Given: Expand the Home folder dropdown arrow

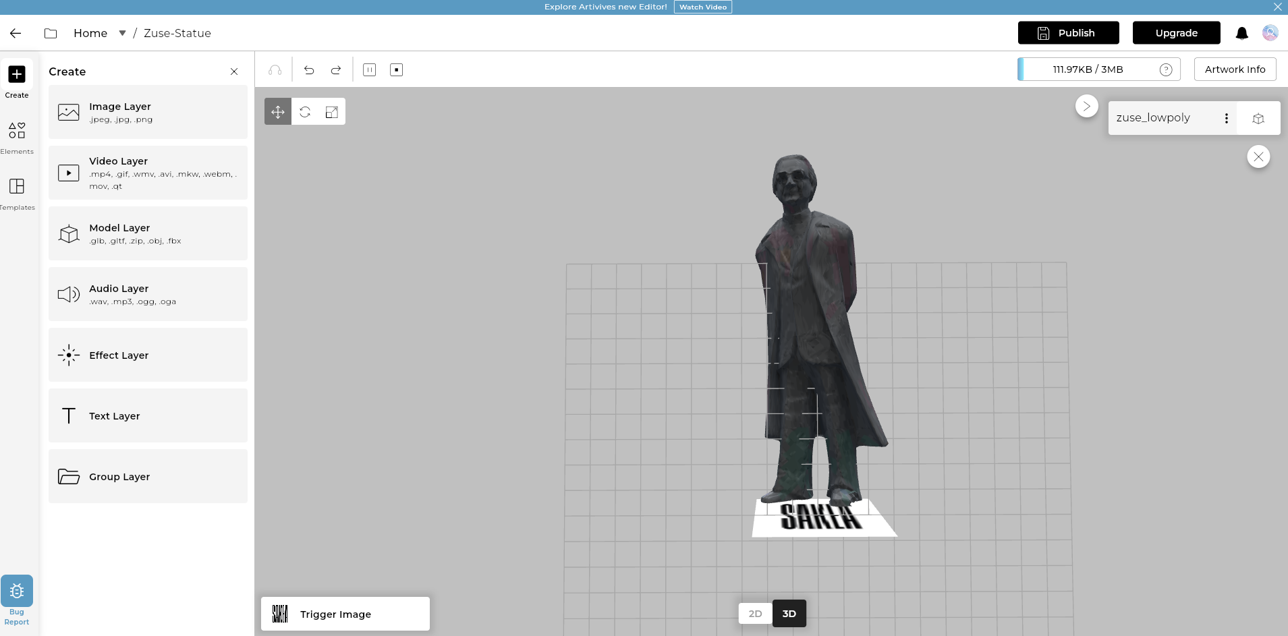Looking at the screenshot, I should coord(122,33).
